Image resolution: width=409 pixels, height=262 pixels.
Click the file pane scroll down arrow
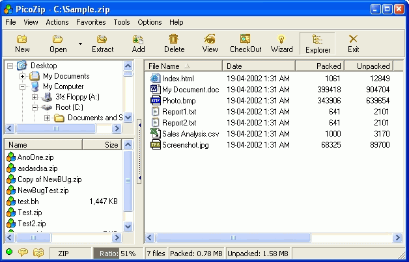tap(128, 226)
